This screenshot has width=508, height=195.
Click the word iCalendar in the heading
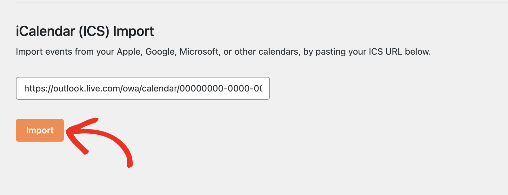point(45,31)
